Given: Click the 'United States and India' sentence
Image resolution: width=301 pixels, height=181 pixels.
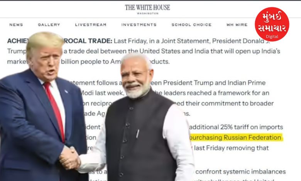Looking at the screenshot, I should tap(167, 51).
